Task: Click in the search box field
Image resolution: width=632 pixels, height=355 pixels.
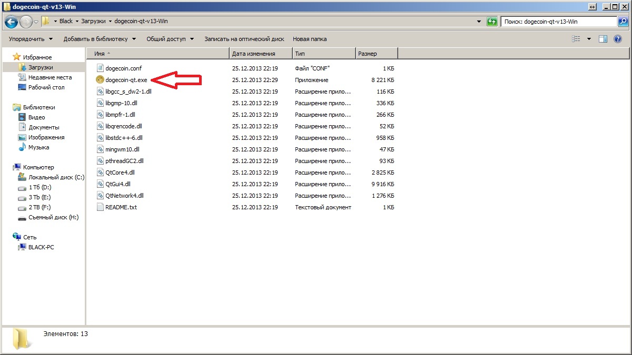Action: [559, 22]
